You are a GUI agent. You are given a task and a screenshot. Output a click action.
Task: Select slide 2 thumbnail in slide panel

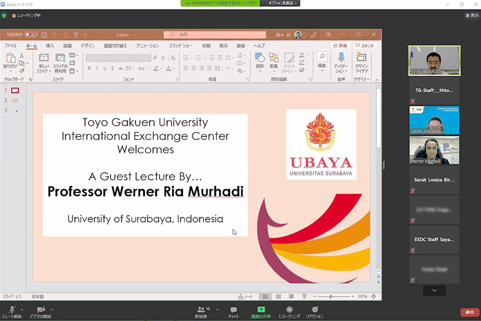tap(15, 100)
